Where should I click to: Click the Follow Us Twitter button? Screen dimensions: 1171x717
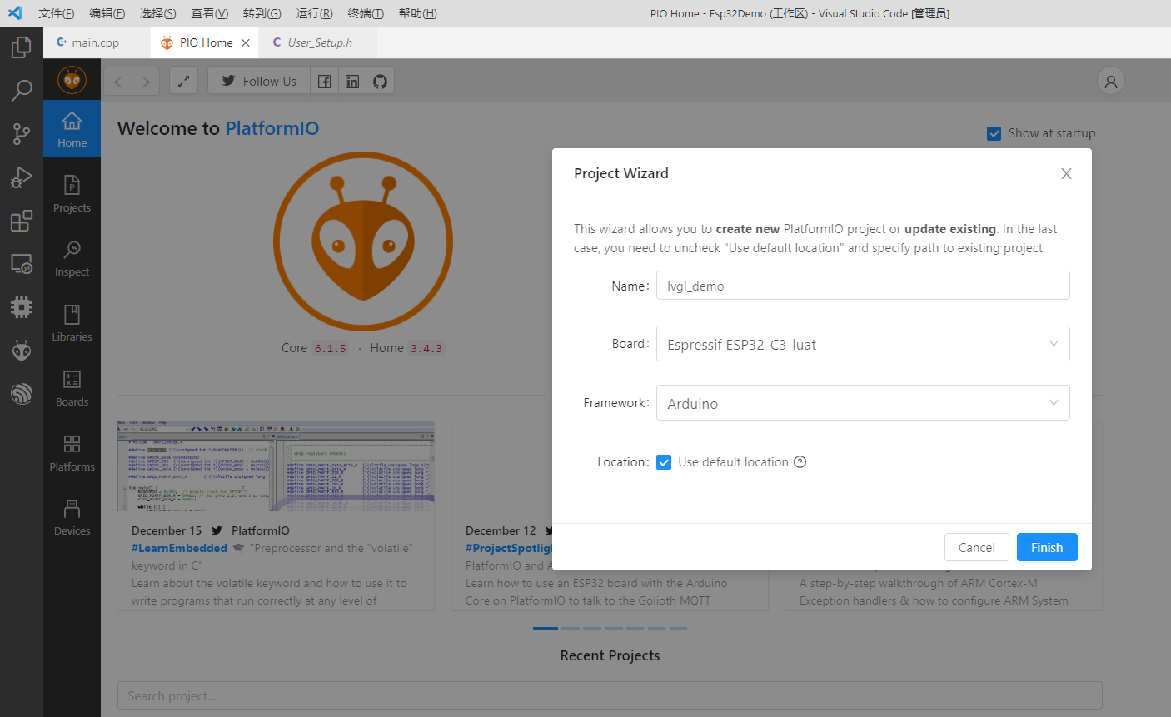pos(258,81)
